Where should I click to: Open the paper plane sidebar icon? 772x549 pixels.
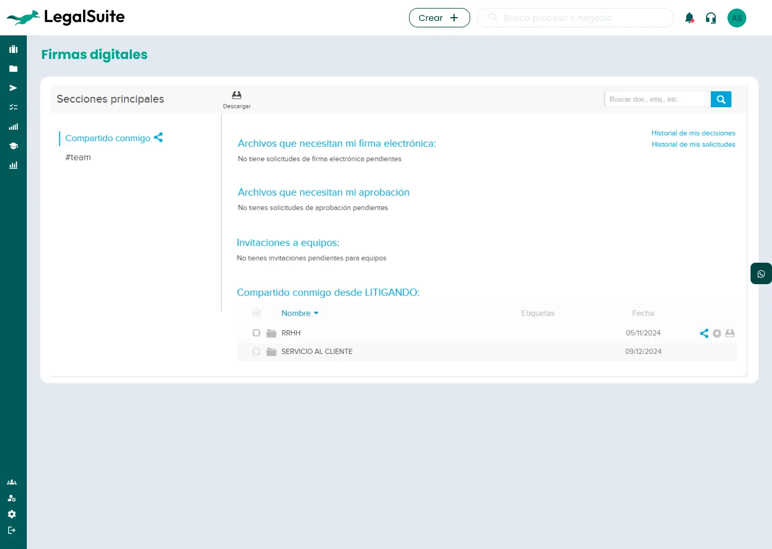[13, 88]
